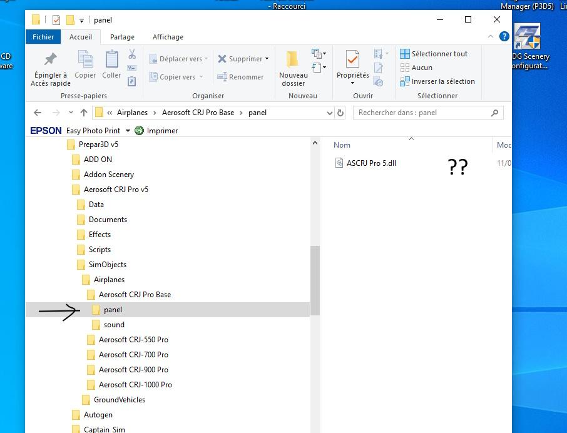Click the Coller clipboard icon
The image size is (567, 433).
(111, 59)
